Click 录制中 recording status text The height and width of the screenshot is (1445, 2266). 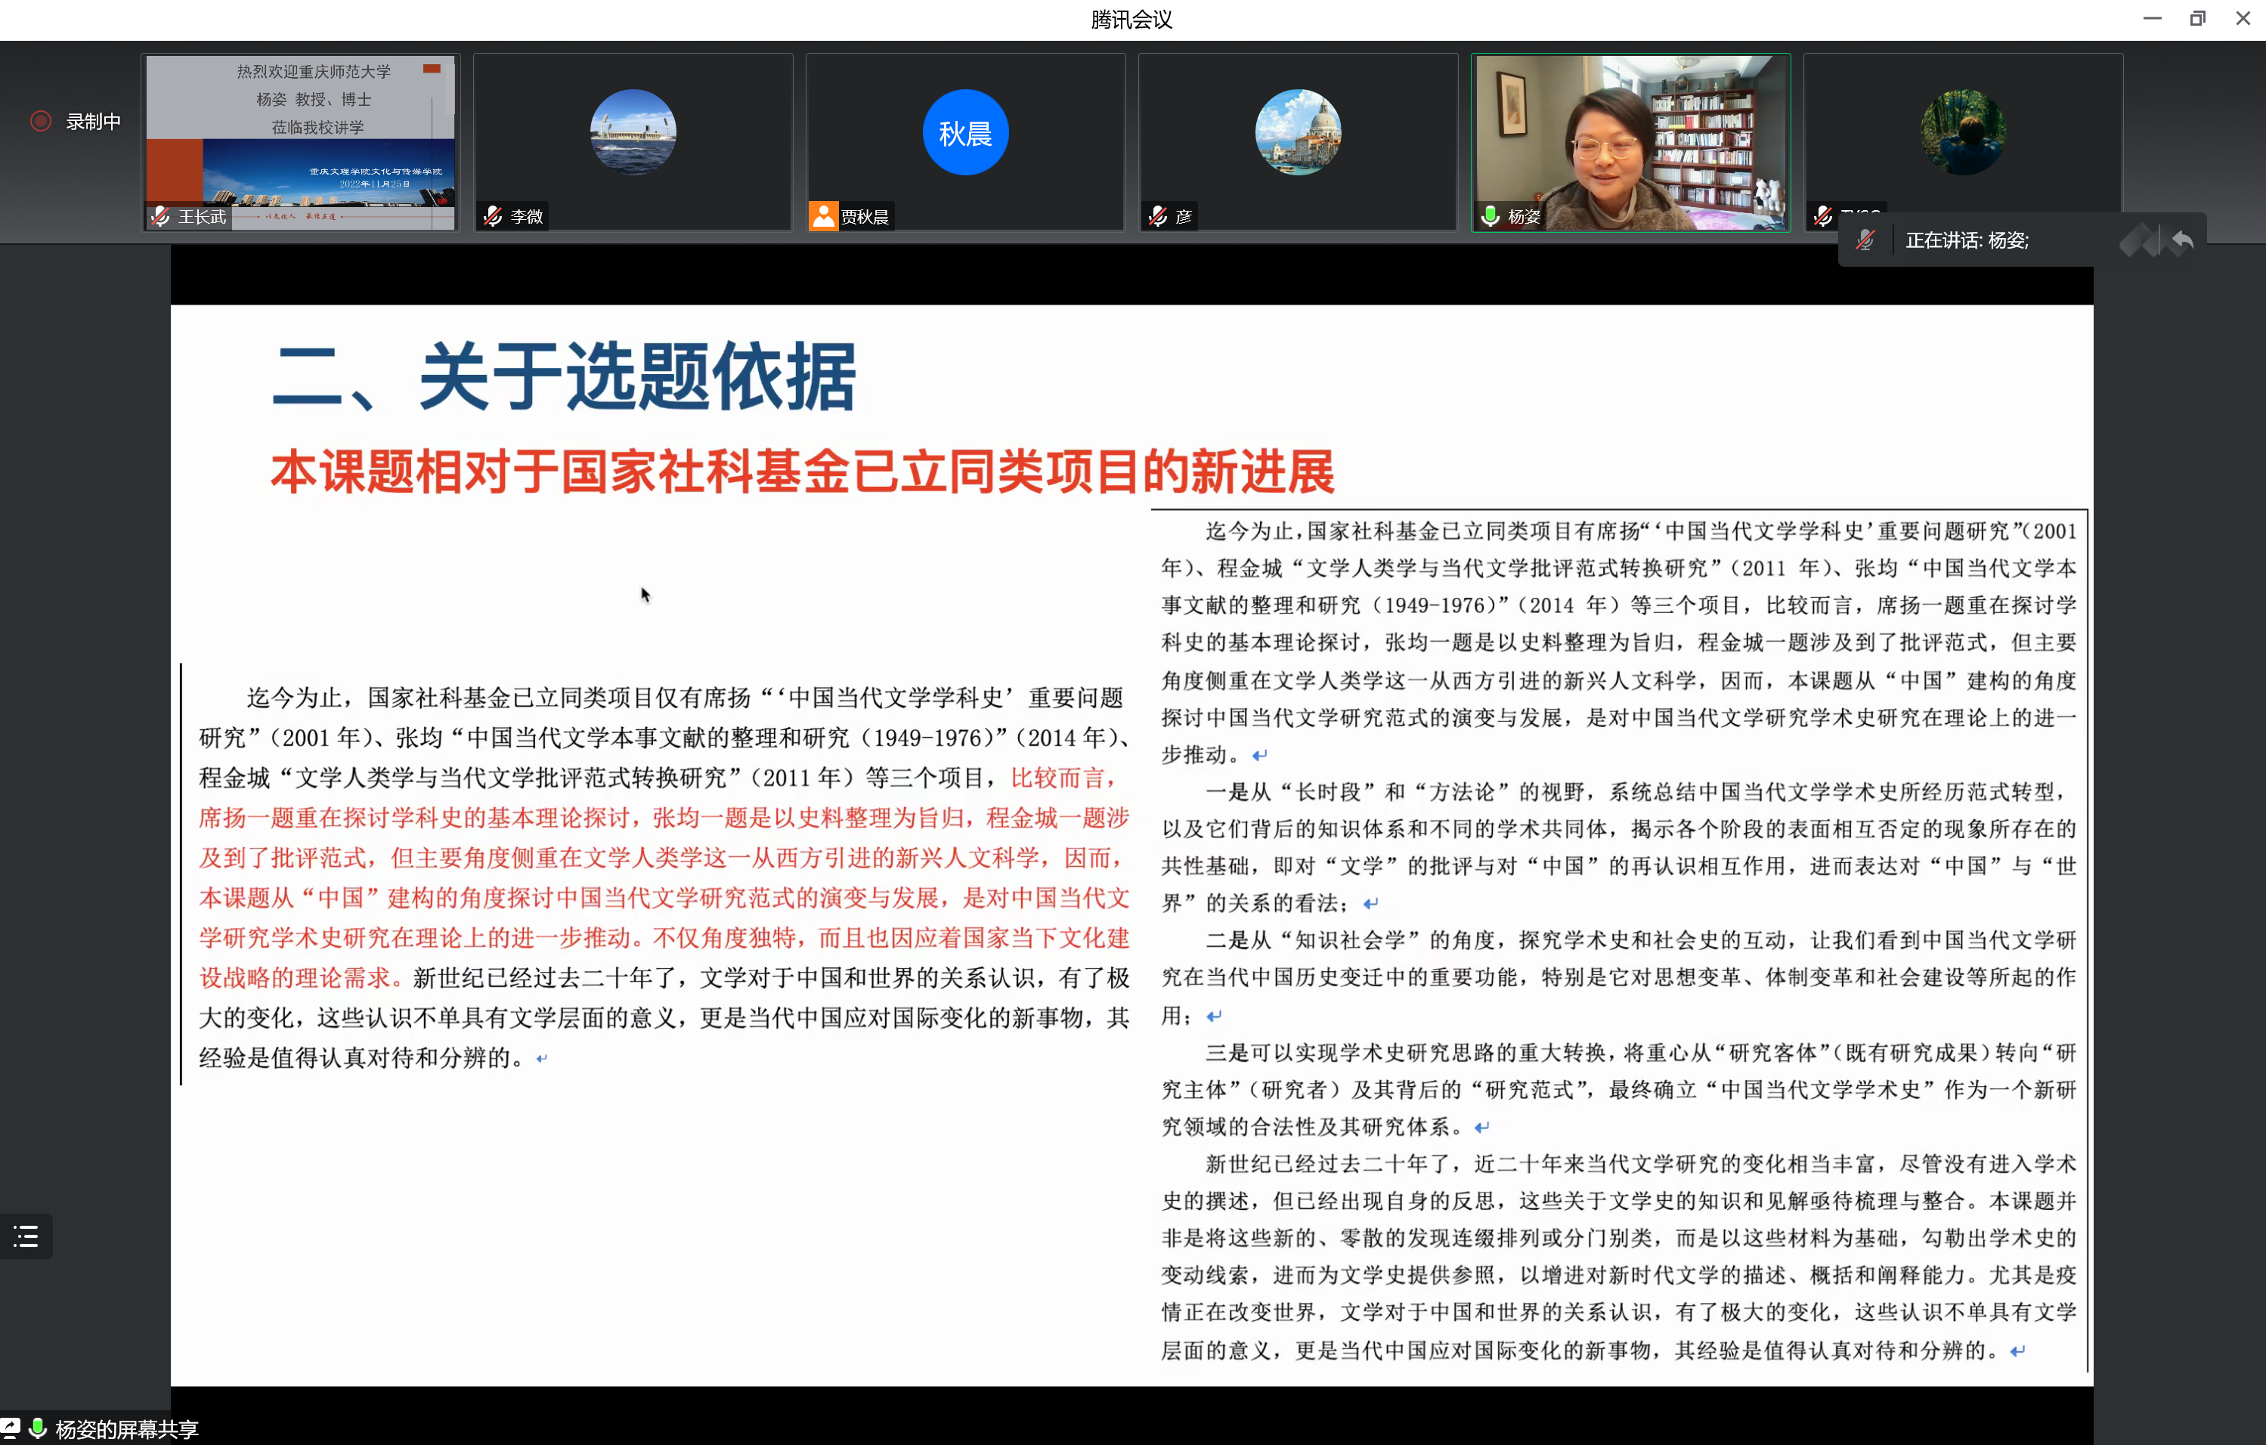[x=93, y=122]
